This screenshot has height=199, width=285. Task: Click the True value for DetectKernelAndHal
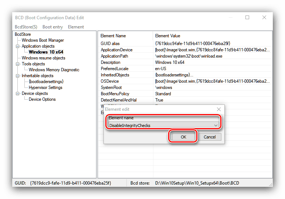[x=159, y=100]
